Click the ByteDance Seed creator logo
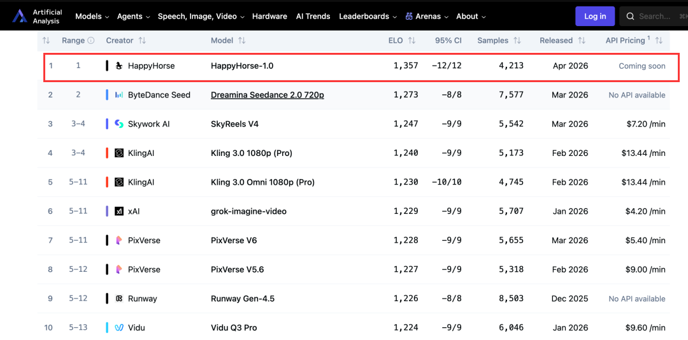The image size is (688, 340). tap(119, 95)
